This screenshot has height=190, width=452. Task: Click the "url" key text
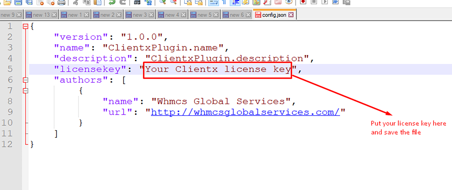point(118,112)
